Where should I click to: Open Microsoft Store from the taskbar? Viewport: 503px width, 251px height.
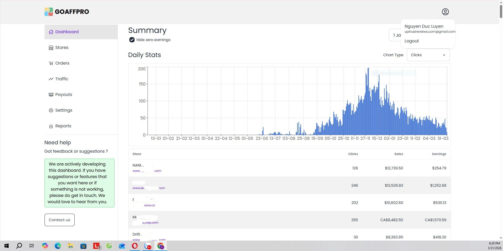[84, 246]
